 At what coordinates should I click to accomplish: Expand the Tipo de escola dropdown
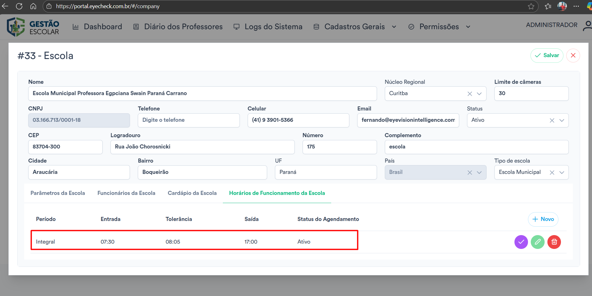click(x=562, y=172)
